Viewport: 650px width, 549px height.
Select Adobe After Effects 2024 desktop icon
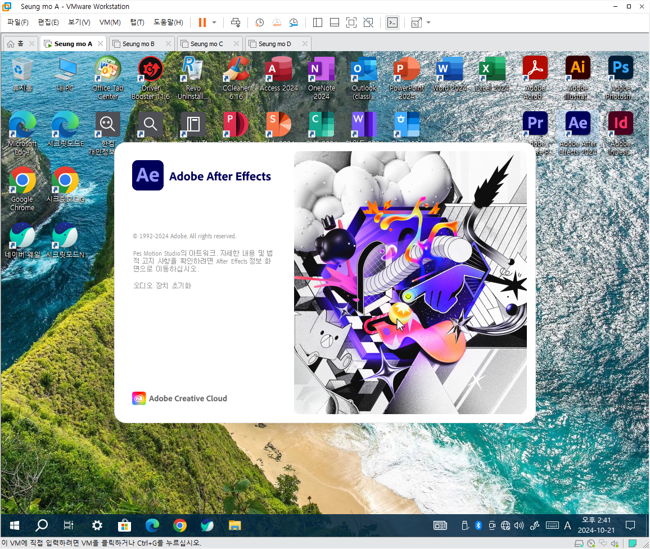578,133
